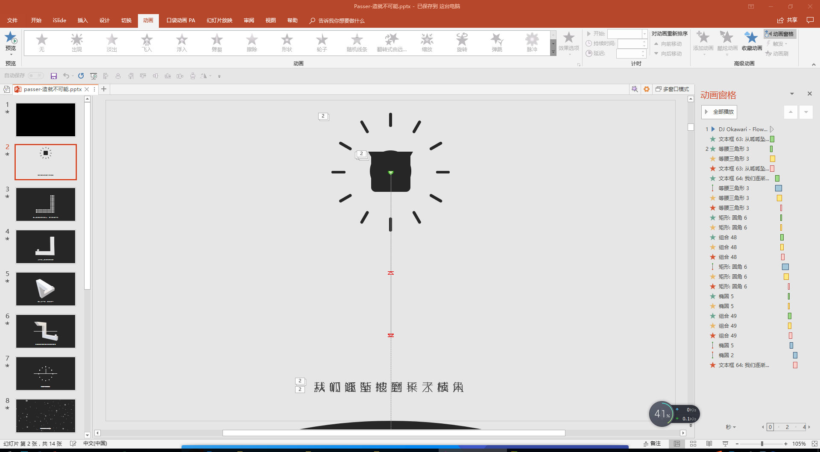Open the 开始 start timing dropdown
Viewport: 820px width, 452px height.
645,34
